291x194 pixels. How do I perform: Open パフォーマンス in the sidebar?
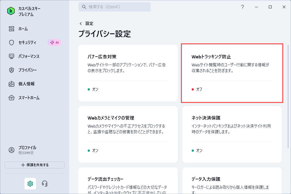(29, 56)
